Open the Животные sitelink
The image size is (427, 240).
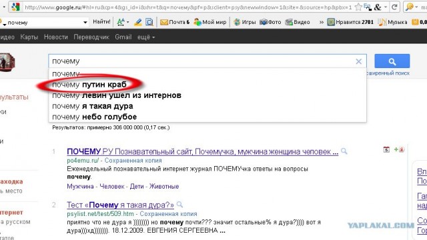[x=164, y=187]
